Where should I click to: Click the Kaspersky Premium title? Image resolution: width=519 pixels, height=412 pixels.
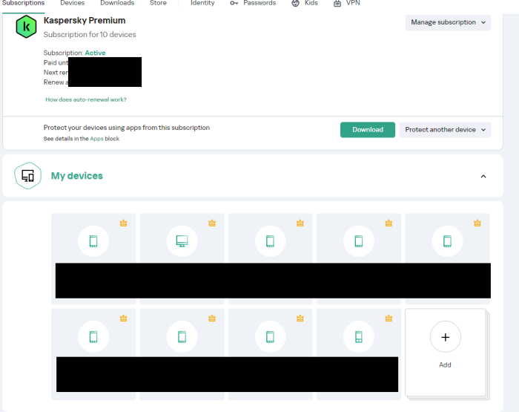tap(85, 21)
